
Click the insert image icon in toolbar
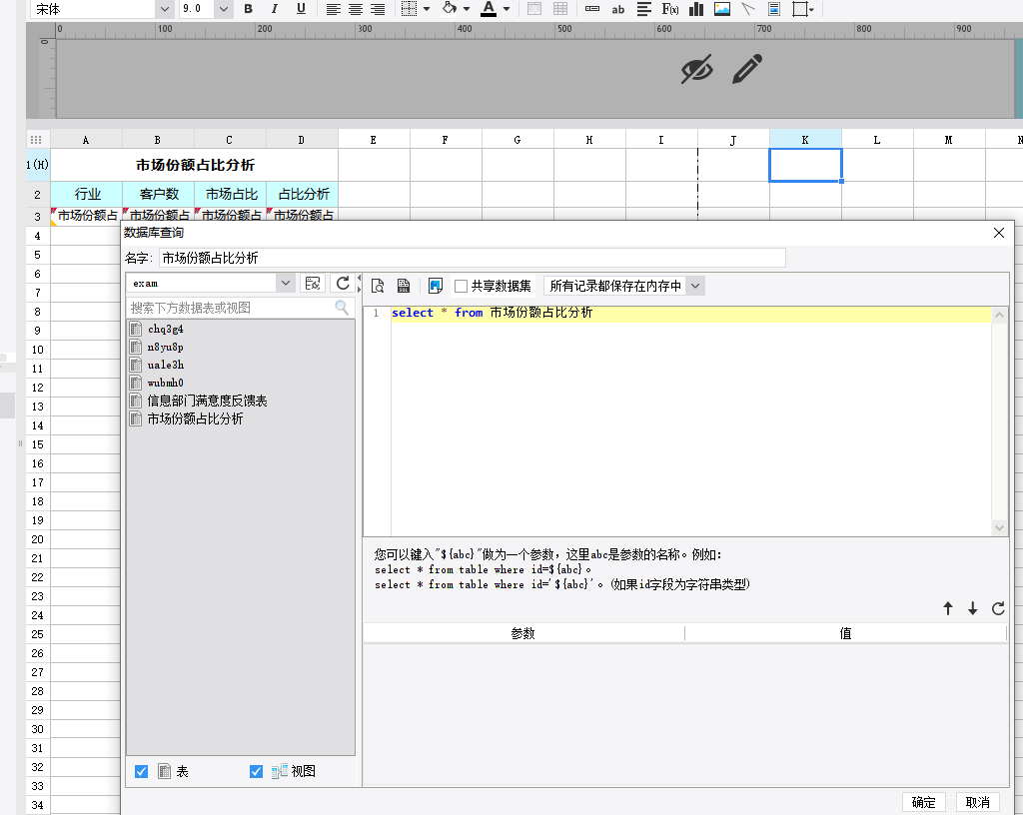coord(722,9)
